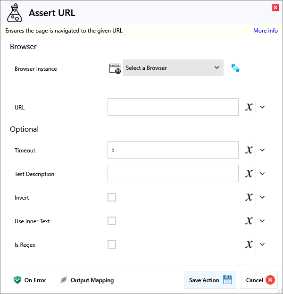The height and width of the screenshot is (294, 283).
Task: Open the More info link
Action: tap(265, 31)
